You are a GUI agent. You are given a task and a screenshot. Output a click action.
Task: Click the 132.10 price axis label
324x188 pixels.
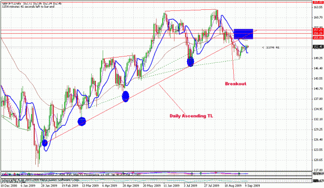[318, 119]
